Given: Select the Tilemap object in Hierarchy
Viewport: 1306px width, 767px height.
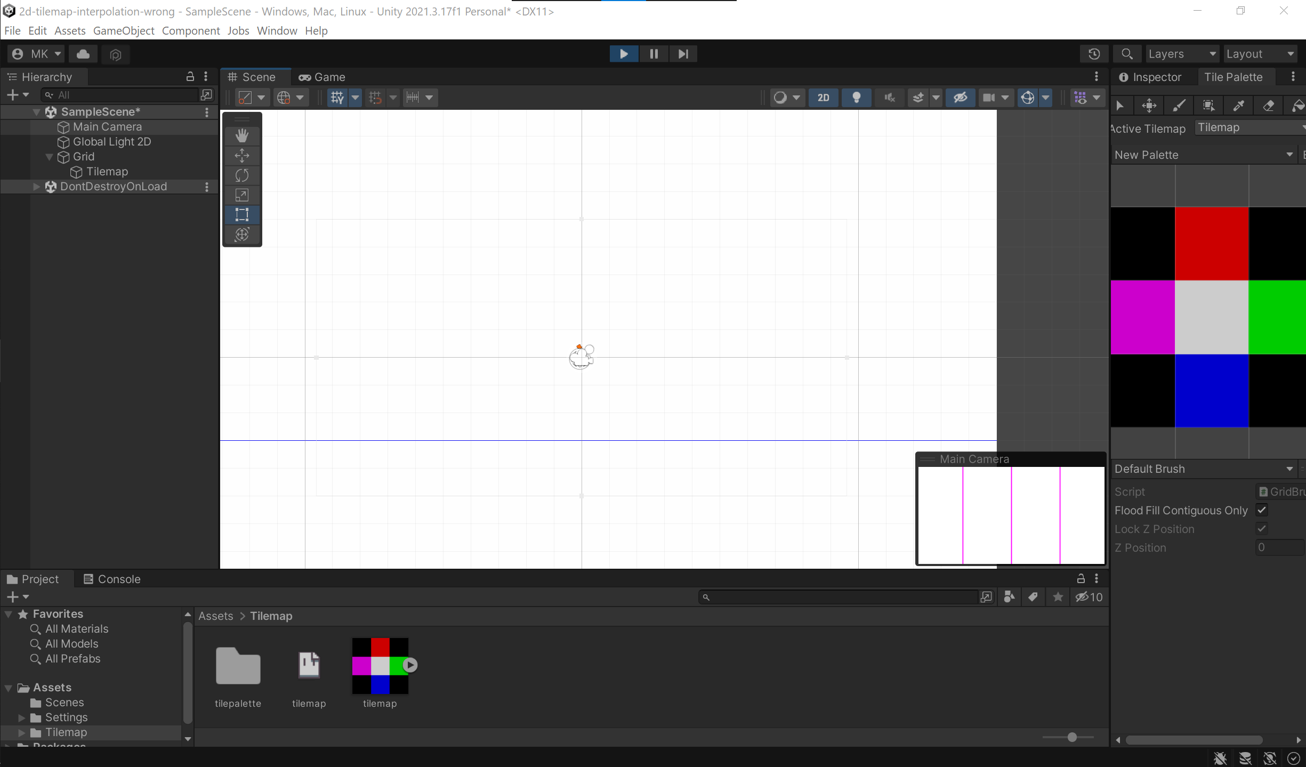Looking at the screenshot, I should 107,172.
